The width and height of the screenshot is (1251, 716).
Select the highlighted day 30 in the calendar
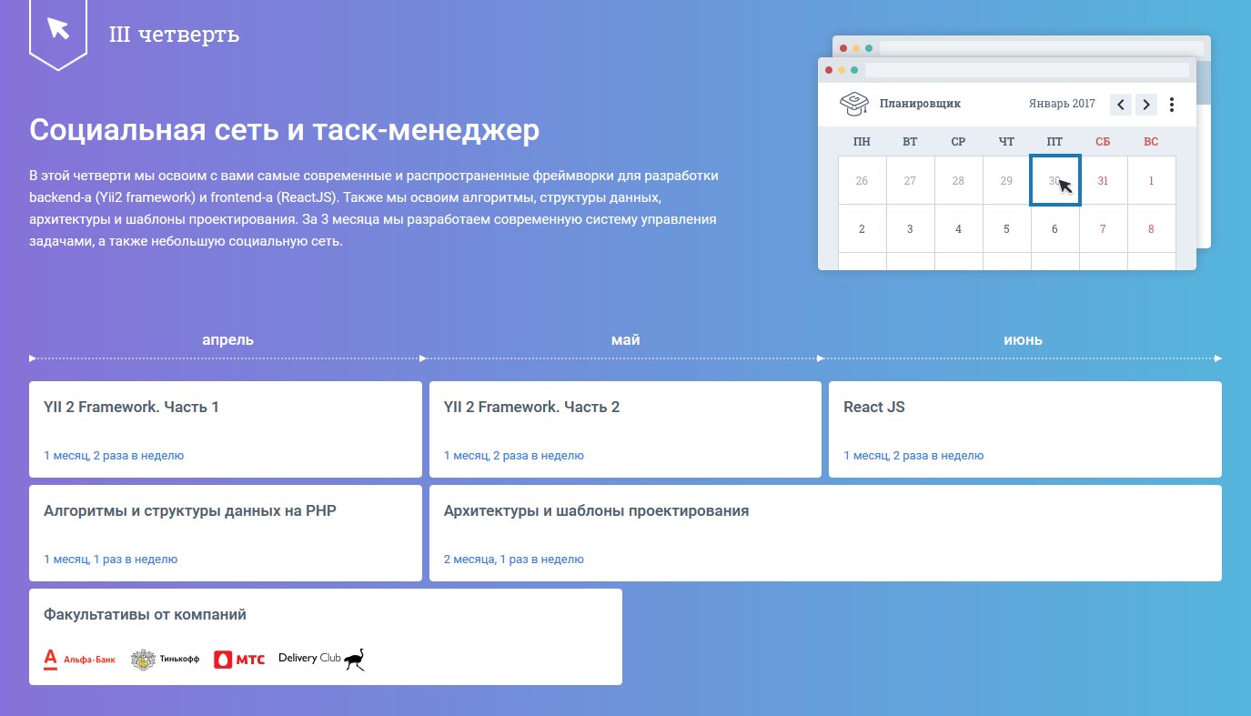[1054, 179]
